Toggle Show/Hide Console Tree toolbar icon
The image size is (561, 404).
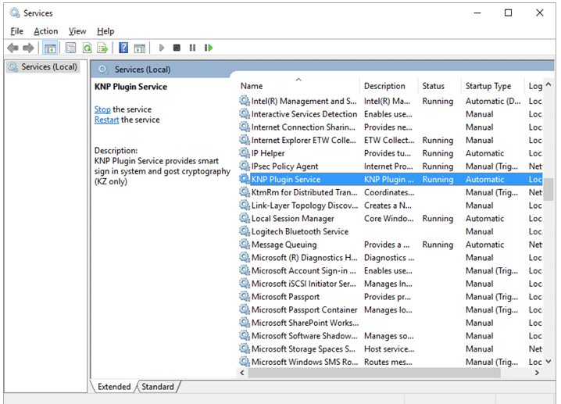(x=50, y=48)
